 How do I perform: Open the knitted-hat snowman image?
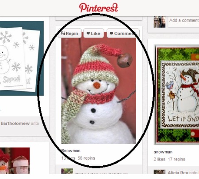click(99, 91)
